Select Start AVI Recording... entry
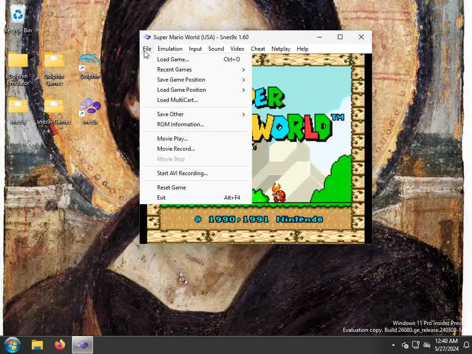Screen dimensions: 472x354 pyautogui.click(x=195, y=173)
